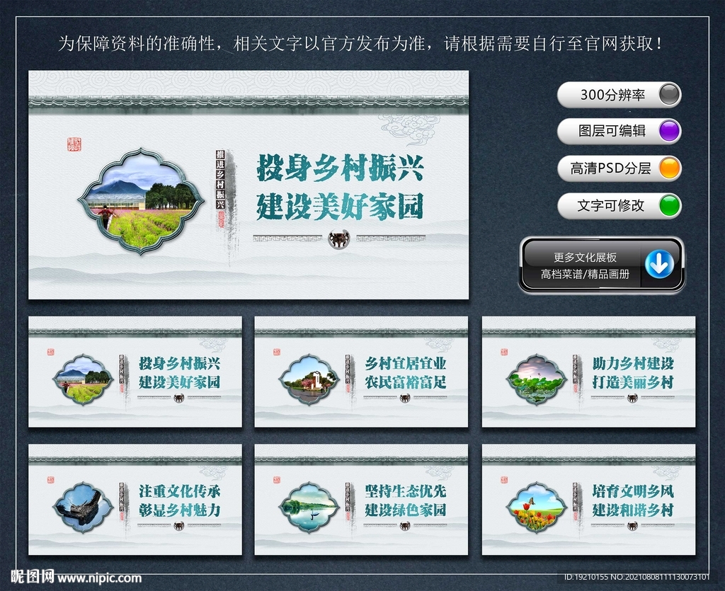Click the bronze tripod emblem in large banner
The width and height of the screenshot is (725, 591).
pyautogui.click(x=339, y=239)
